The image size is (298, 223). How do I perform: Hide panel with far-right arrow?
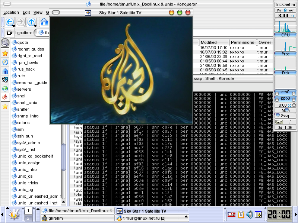click(296, 214)
